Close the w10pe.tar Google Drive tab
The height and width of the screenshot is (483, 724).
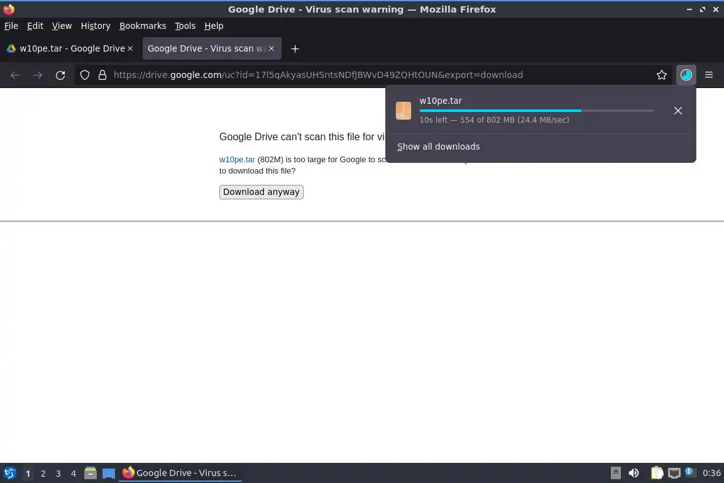130,48
